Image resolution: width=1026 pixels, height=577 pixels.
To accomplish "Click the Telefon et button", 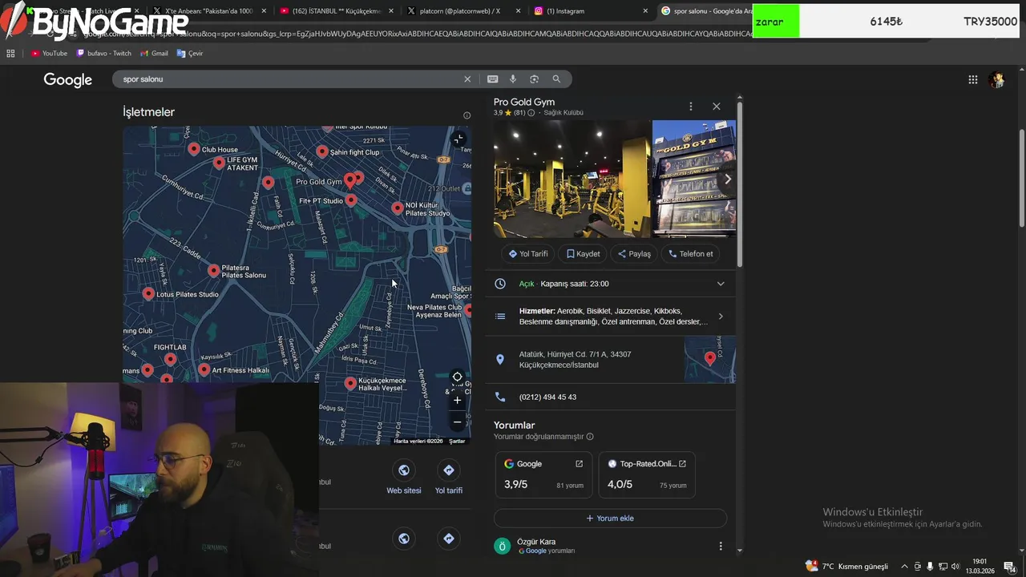I will tap(690, 254).
